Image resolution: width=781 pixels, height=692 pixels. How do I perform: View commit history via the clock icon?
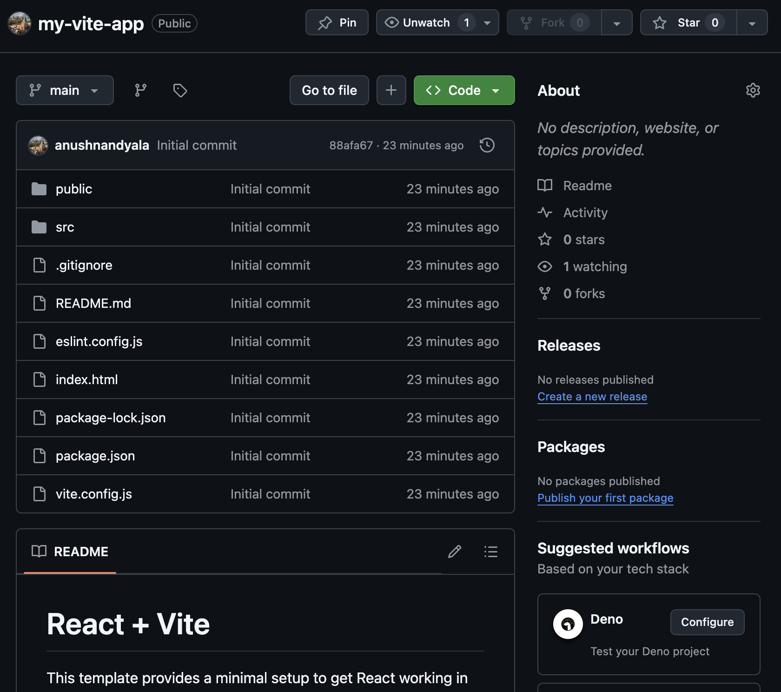point(487,145)
